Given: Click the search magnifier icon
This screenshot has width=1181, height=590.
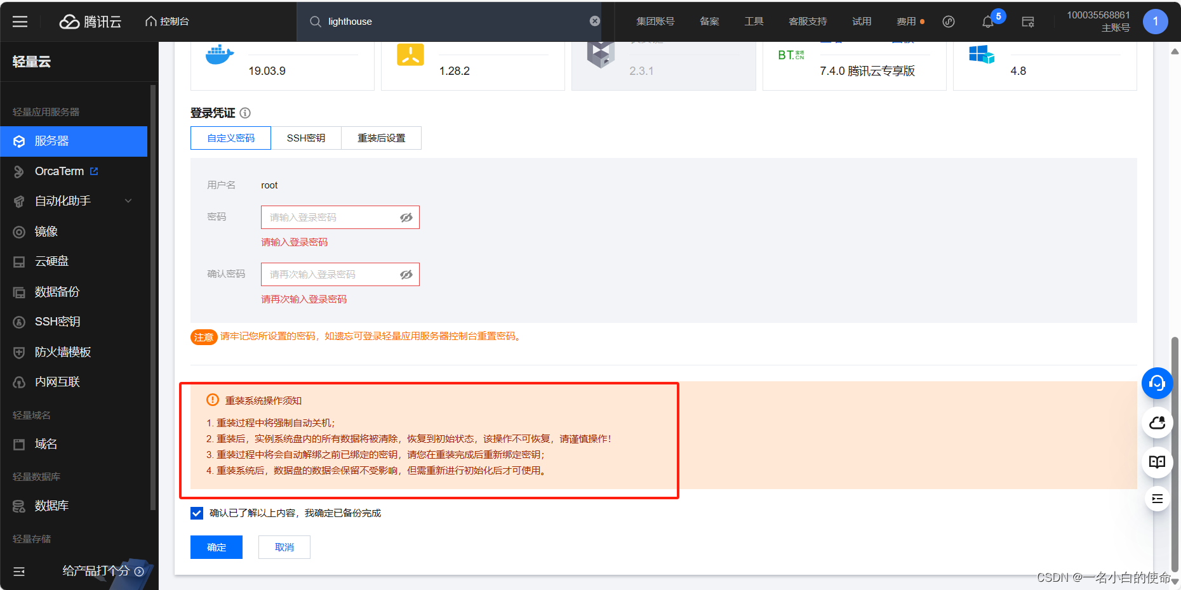Looking at the screenshot, I should point(315,22).
